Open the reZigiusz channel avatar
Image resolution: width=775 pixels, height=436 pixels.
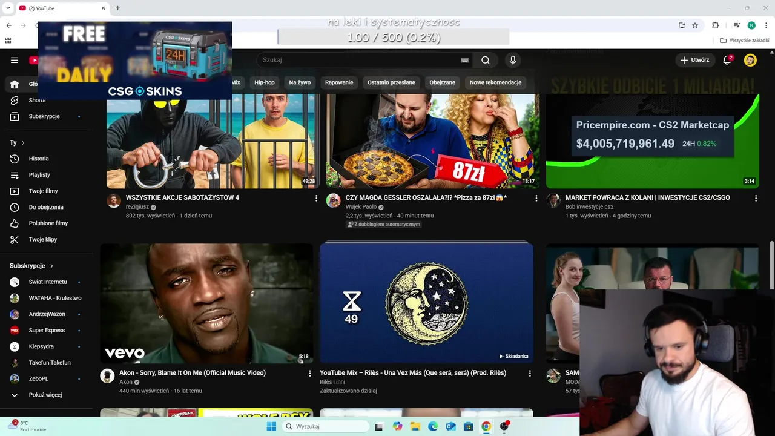coord(114,201)
